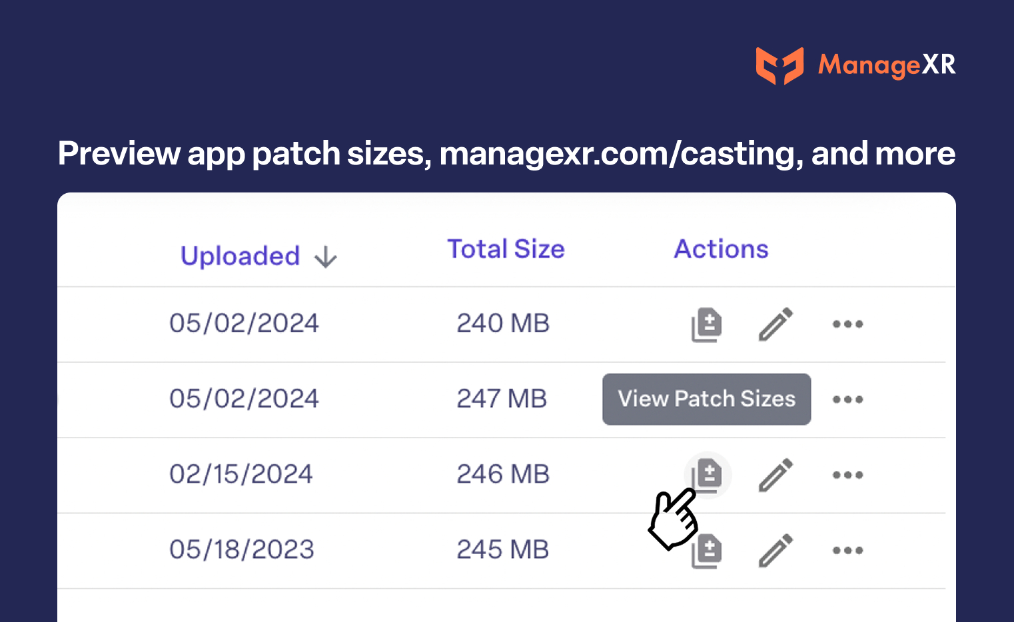The image size is (1014, 622).
Task: Click the pencil edit icon in the 240 MB row
Action: 775,324
